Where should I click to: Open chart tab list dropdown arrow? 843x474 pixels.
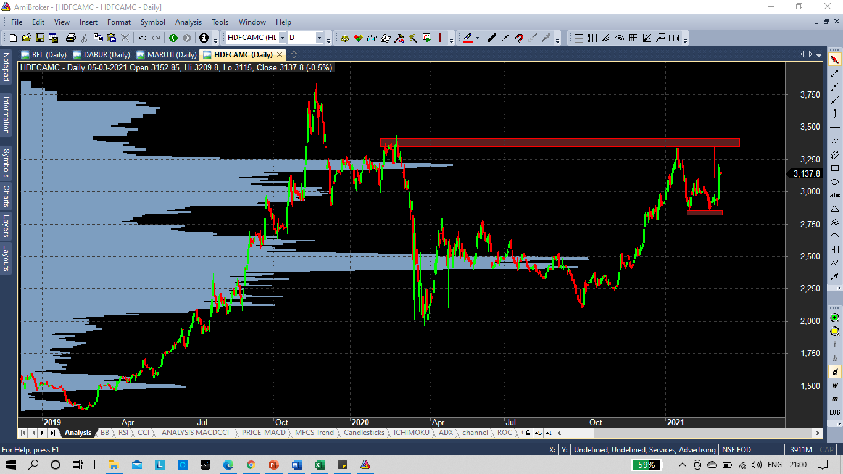click(x=818, y=54)
